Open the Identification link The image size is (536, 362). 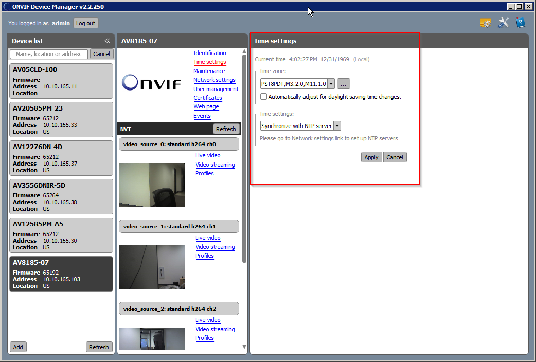coord(210,53)
